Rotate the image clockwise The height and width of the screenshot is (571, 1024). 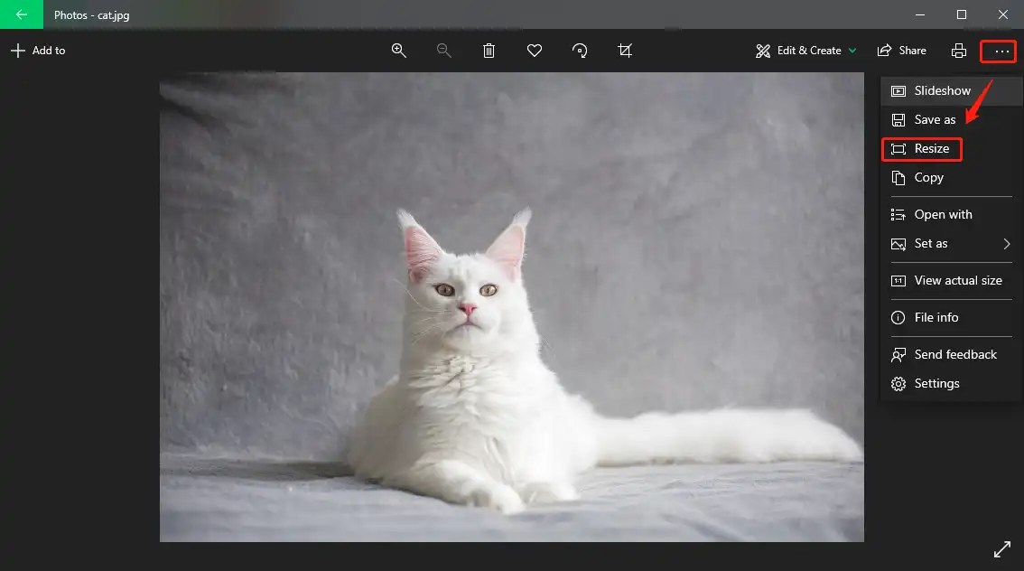(579, 50)
